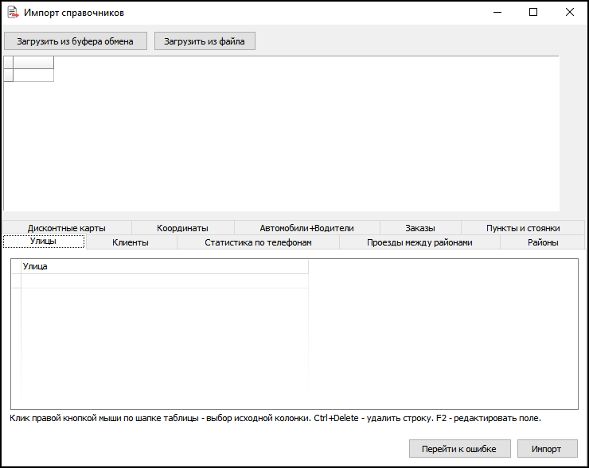Load data from clipboard
This screenshot has width=589, height=468.
(76, 41)
